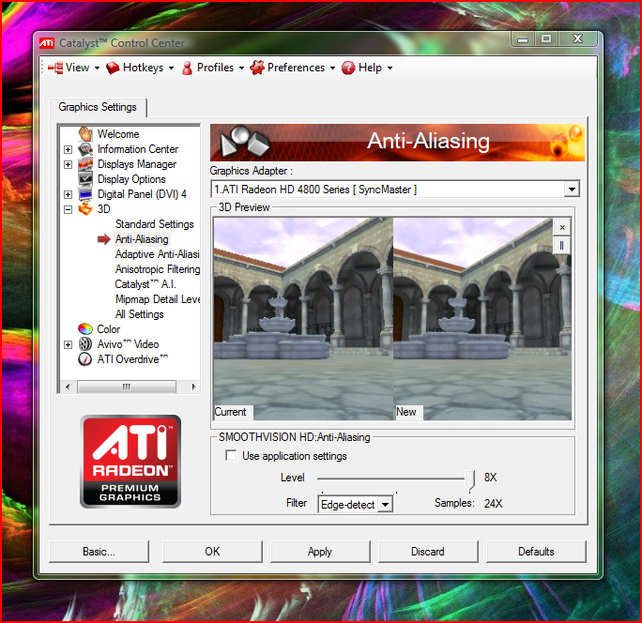642x623 pixels.
Task: Click the Color wheel icon
Action: click(x=85, y=328)
